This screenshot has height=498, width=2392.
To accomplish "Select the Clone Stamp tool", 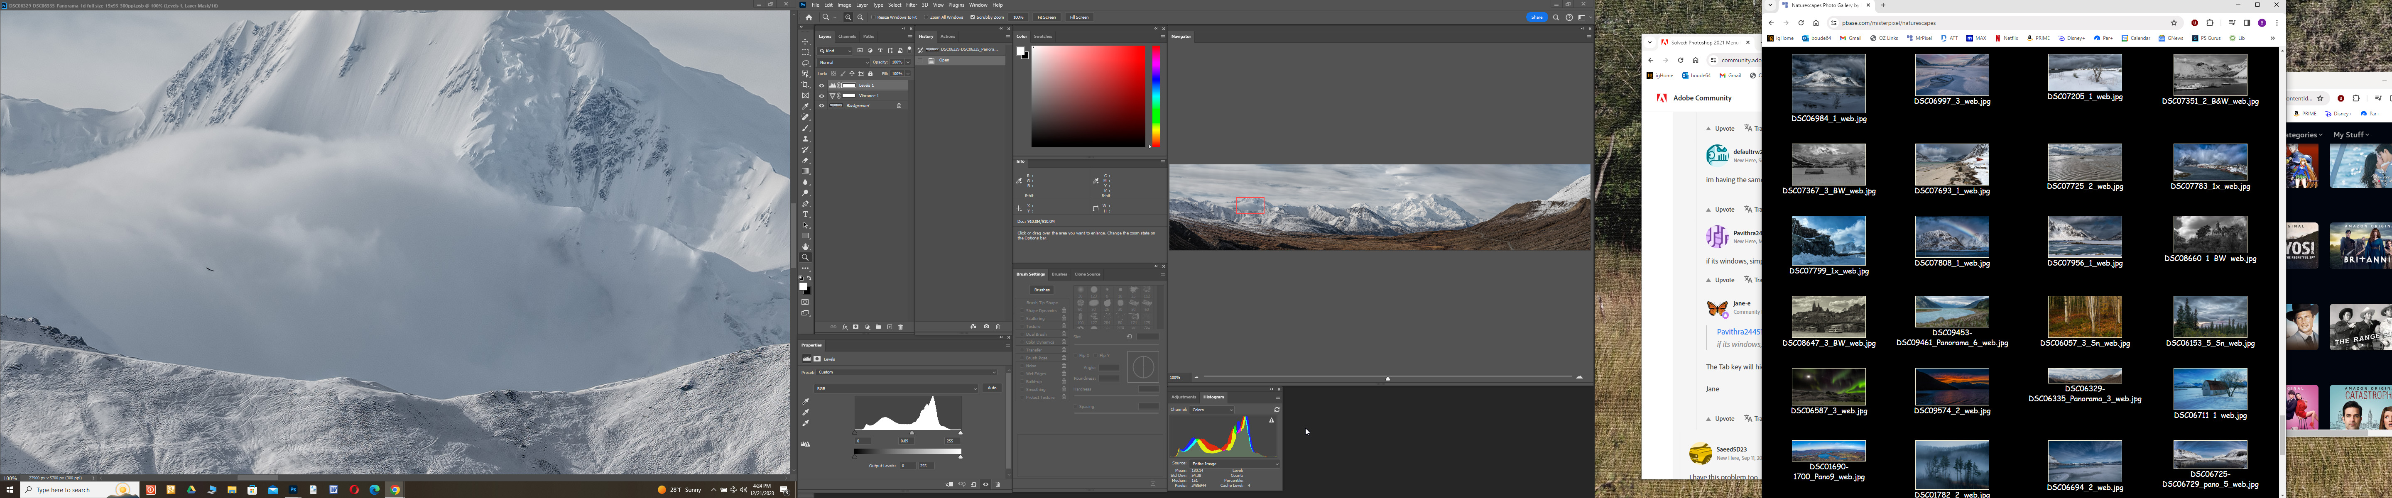I will point(806,139).
